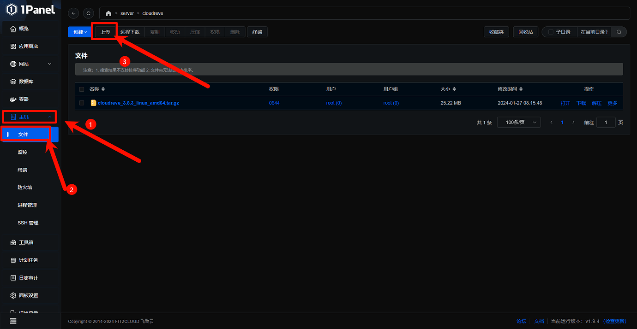Click the page number input field
Screen dimensions: 637x329
tap(606, 123)
